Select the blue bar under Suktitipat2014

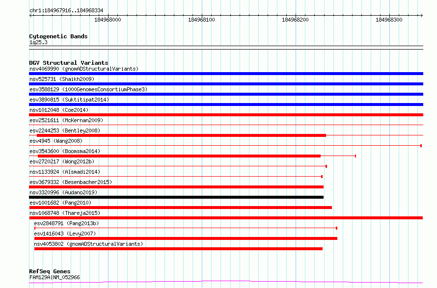226,105
